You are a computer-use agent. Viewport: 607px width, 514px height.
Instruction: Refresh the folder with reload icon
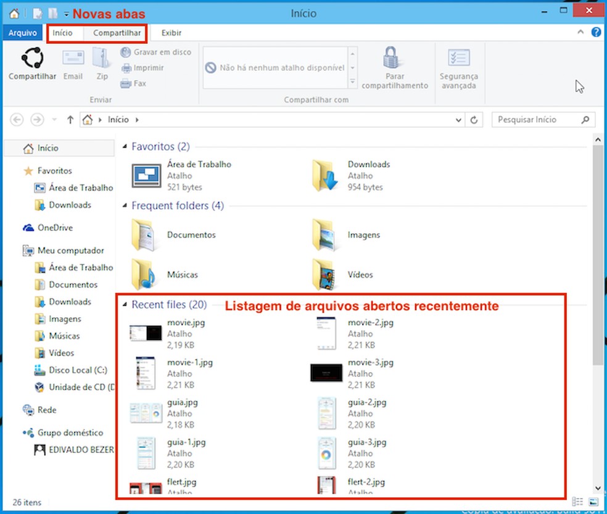point(474,120)
